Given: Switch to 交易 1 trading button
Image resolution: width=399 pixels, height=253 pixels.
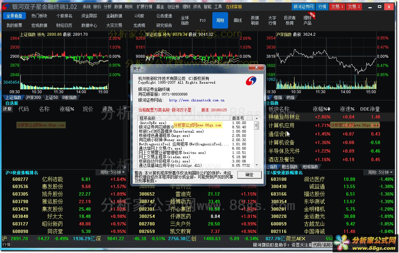Looking at the screenshot, I should (337, 7).
